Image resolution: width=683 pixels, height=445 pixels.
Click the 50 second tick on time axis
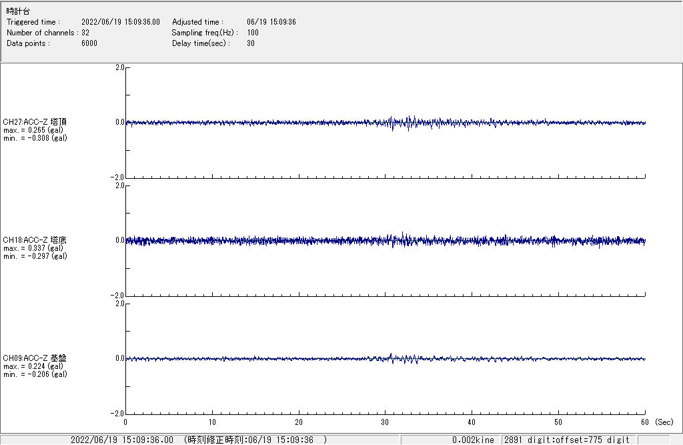558,422
